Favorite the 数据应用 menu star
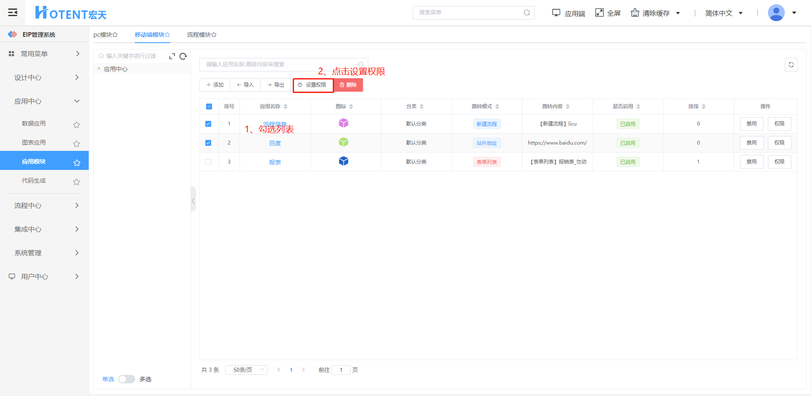The image size is (811, 396). pyautogui.click(x=76, y=125)
